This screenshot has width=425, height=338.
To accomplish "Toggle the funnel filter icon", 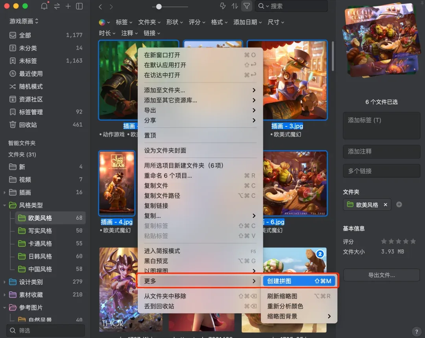I will coord(247,6).
